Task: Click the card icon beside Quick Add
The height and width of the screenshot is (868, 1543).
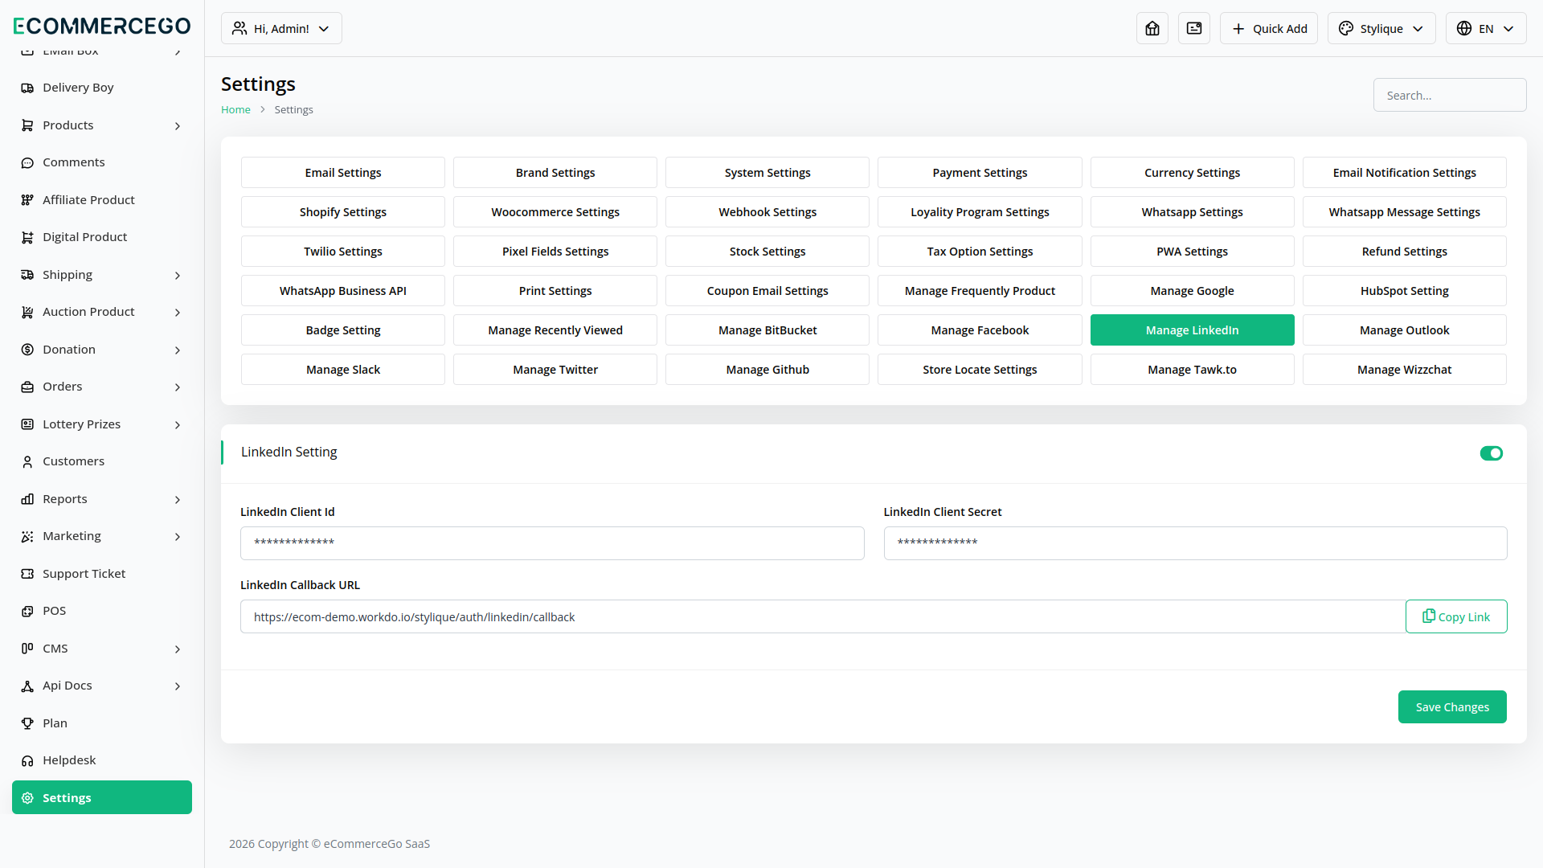Action: (x=1194, y=28)
